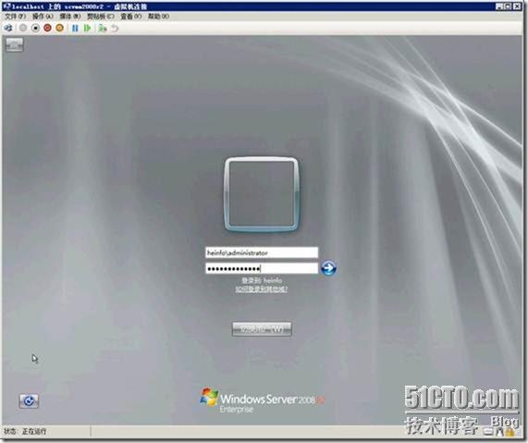Click the greyed-out Start toolbar icon
The height and width of the screenshot is (443, 528).
pyautogui.click(x=23, y=28)
